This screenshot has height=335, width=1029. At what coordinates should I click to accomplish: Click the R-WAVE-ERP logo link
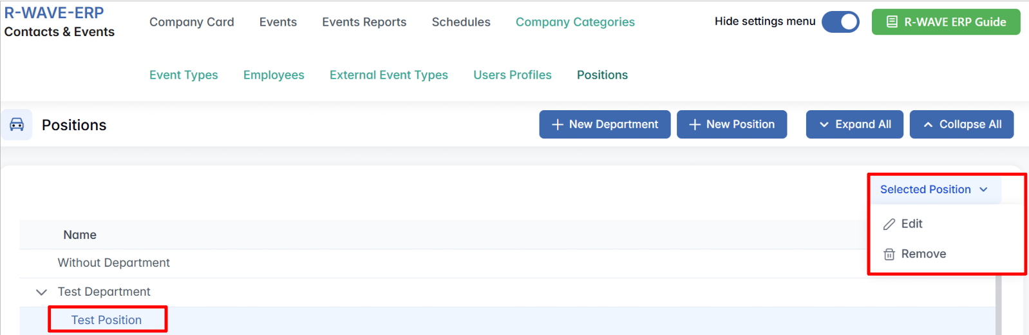click(54, 13)
